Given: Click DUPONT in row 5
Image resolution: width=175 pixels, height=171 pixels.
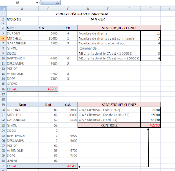Looking at the screenshot, I should [x=14, y=33].
